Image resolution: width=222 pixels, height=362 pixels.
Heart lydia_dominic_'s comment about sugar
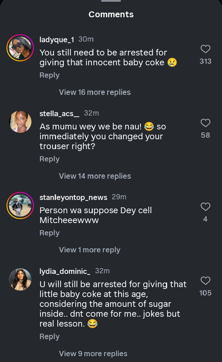click(x=205, y=281)
